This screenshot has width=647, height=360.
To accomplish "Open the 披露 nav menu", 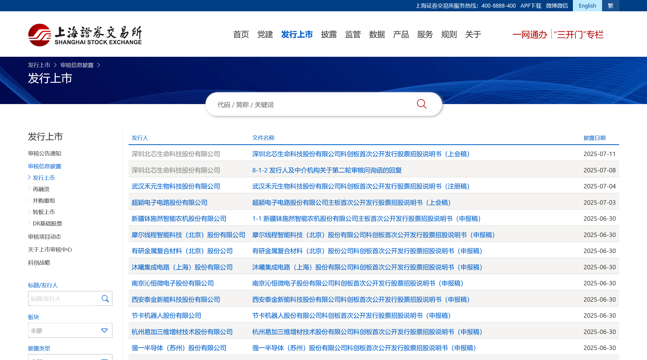I will 329,34.
